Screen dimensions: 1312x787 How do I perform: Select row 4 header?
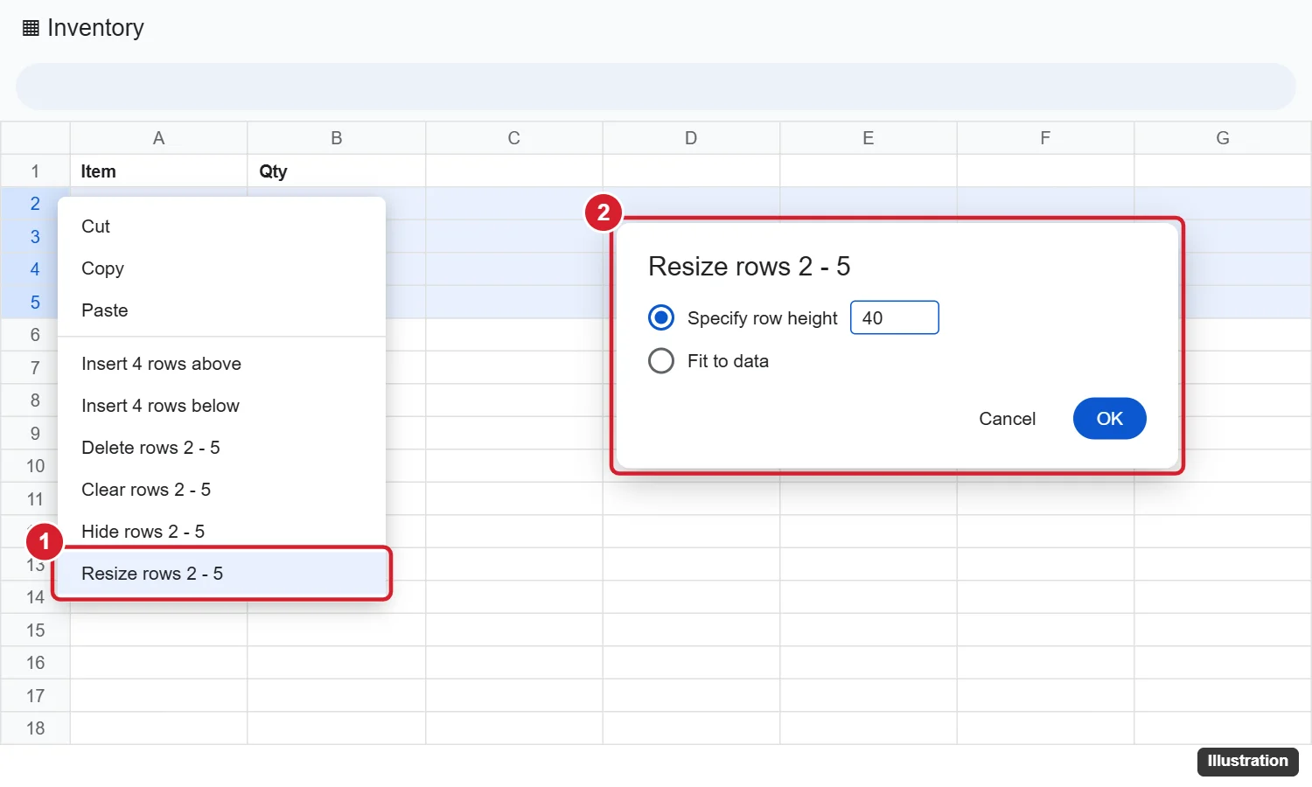tap(35, 269)
